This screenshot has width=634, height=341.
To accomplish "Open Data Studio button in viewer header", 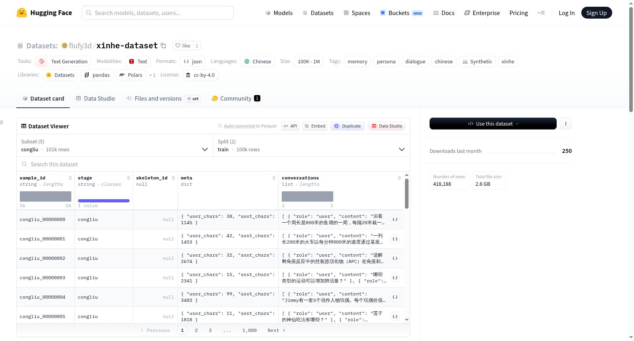I will tap(387, 126).
